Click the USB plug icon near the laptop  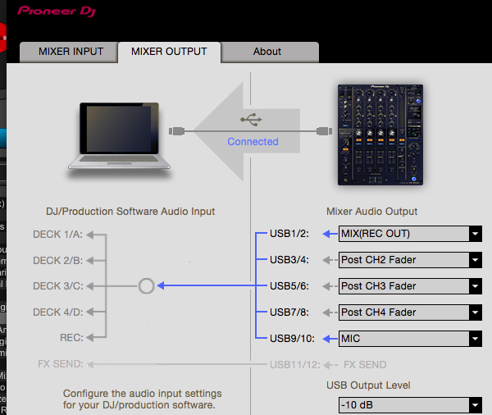pyautogui.click(x=176, y=131)
